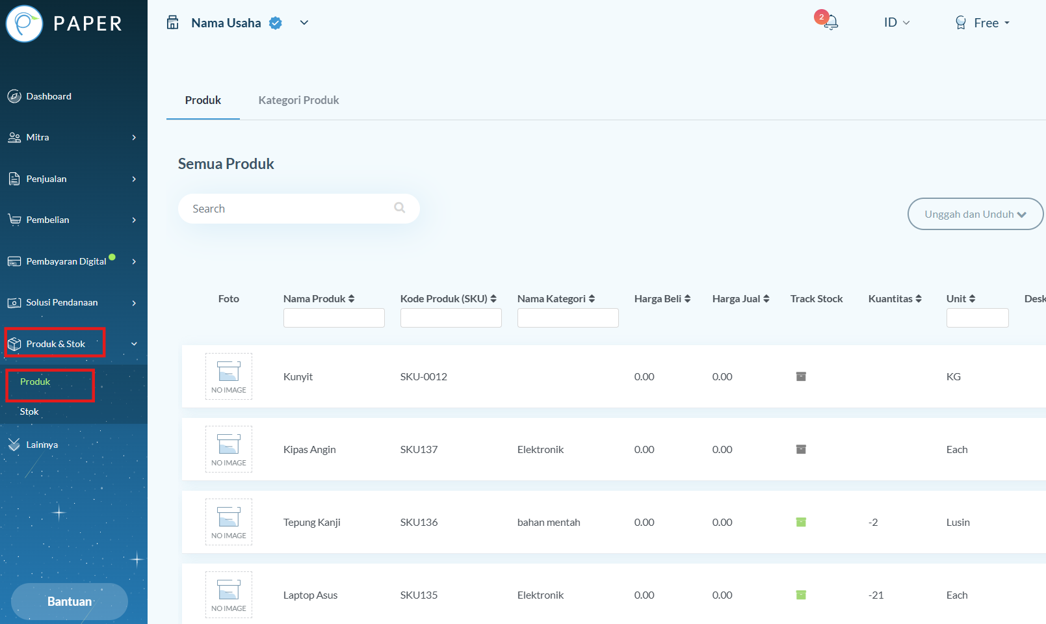Click the Laptop Asus product name
1046x624 pixels.
click(x=310, y=595)
